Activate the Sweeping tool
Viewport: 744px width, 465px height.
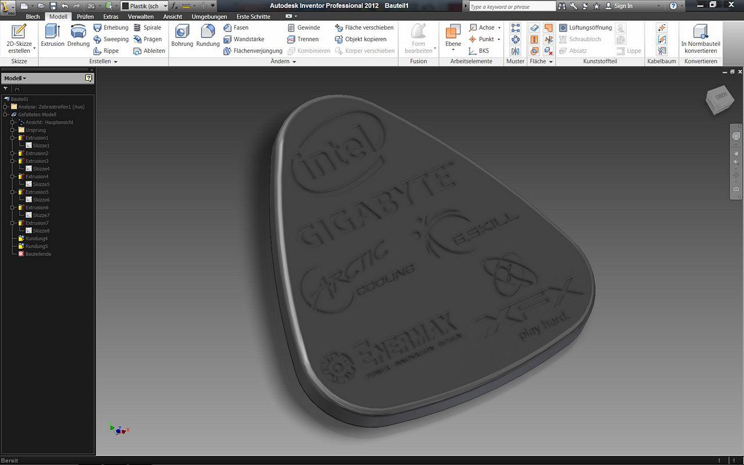[x=111, y=39]
